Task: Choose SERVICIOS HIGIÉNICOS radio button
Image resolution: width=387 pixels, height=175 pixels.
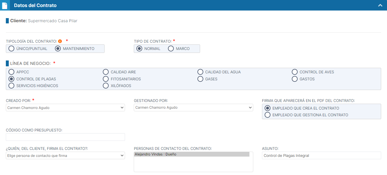Action: click(11, 86)
